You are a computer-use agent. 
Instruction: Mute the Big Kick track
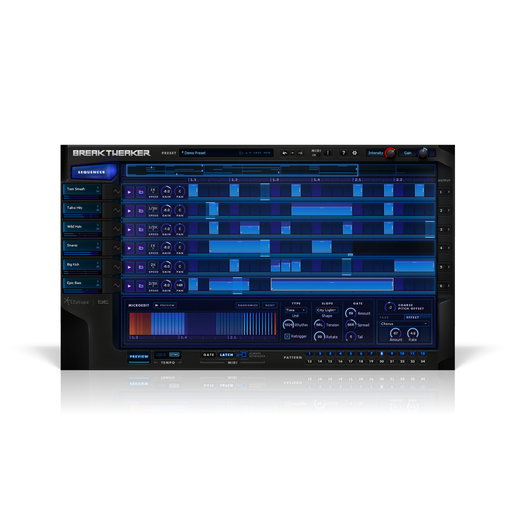[98, 267]
